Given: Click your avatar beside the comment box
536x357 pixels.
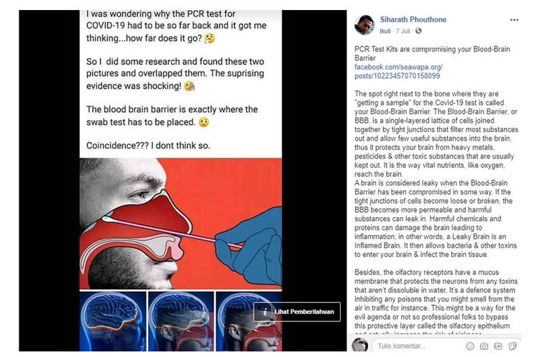Looking at the screenshot, I should point(361,345).
